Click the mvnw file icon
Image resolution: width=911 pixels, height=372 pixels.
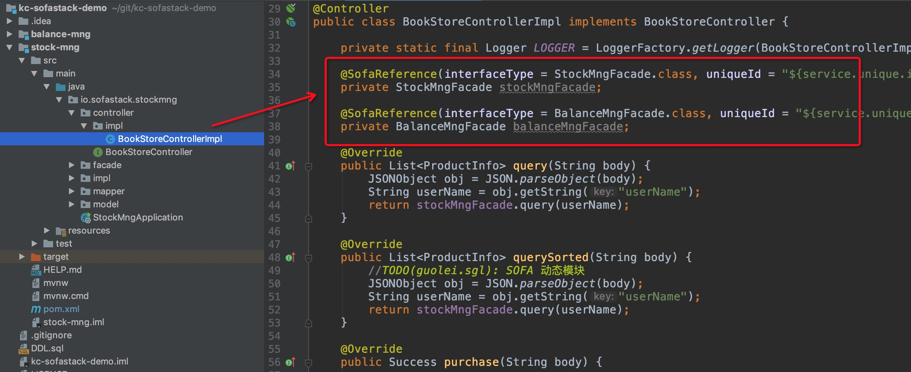(x=36, y=283)
